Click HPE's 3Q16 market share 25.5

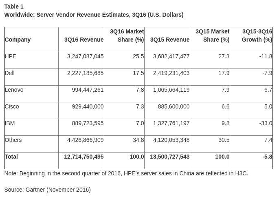click(x=138, y=56)
